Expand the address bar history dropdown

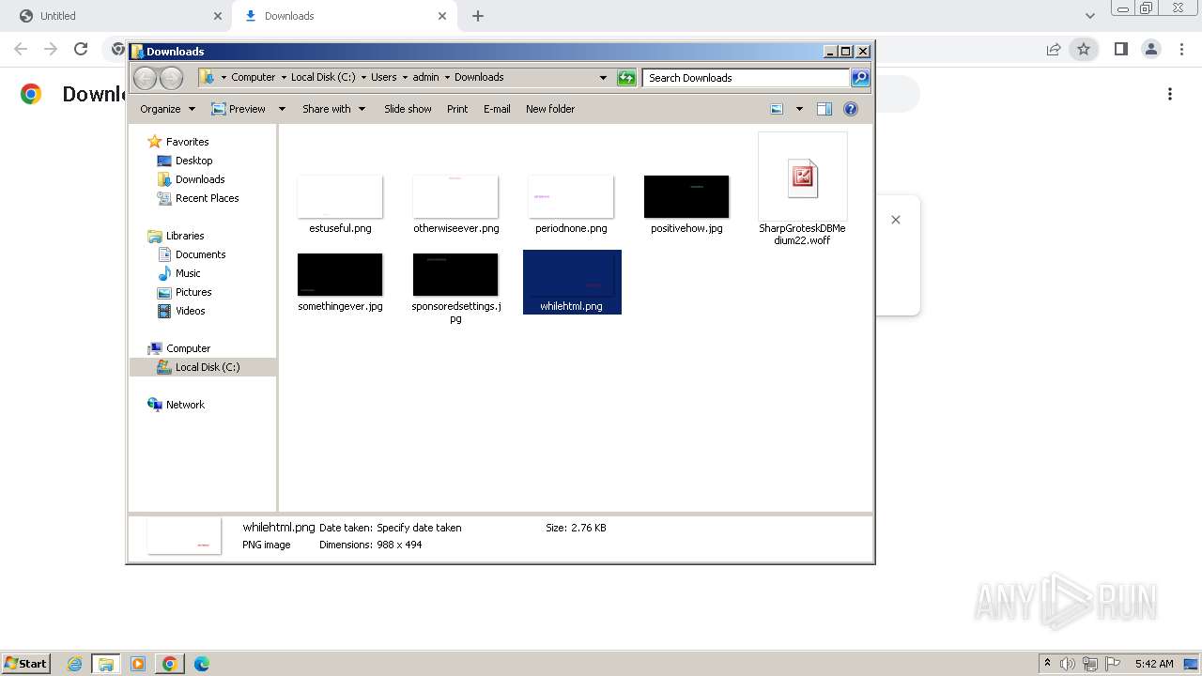pyautogui.click(x=603, y=78)
